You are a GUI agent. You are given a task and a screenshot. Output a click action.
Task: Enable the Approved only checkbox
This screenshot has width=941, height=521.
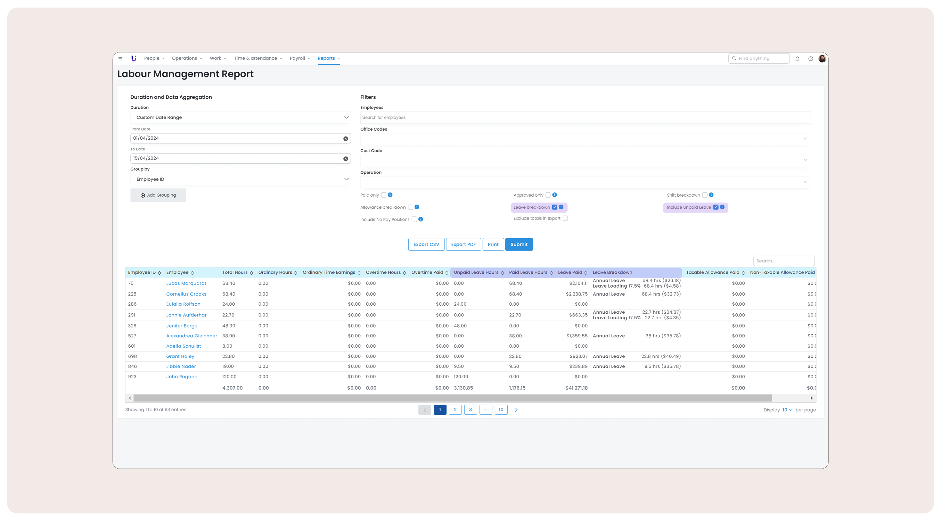click(x=548, y=195)
